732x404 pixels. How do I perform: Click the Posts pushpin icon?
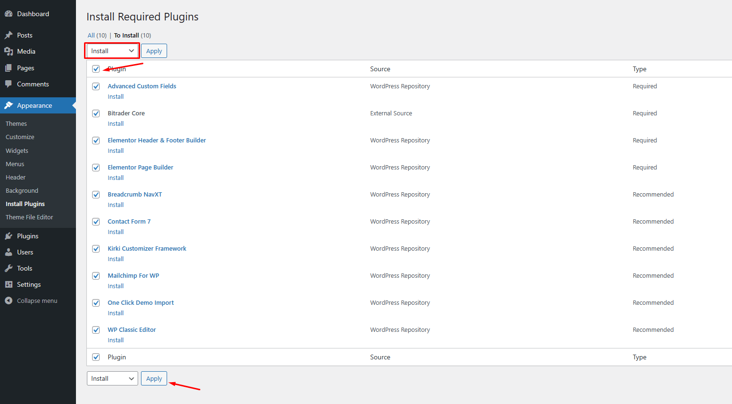click(9, 35)
